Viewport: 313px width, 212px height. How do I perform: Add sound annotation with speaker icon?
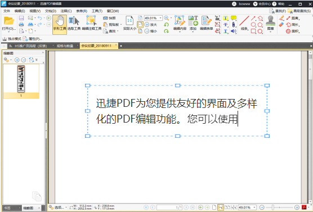234,31
